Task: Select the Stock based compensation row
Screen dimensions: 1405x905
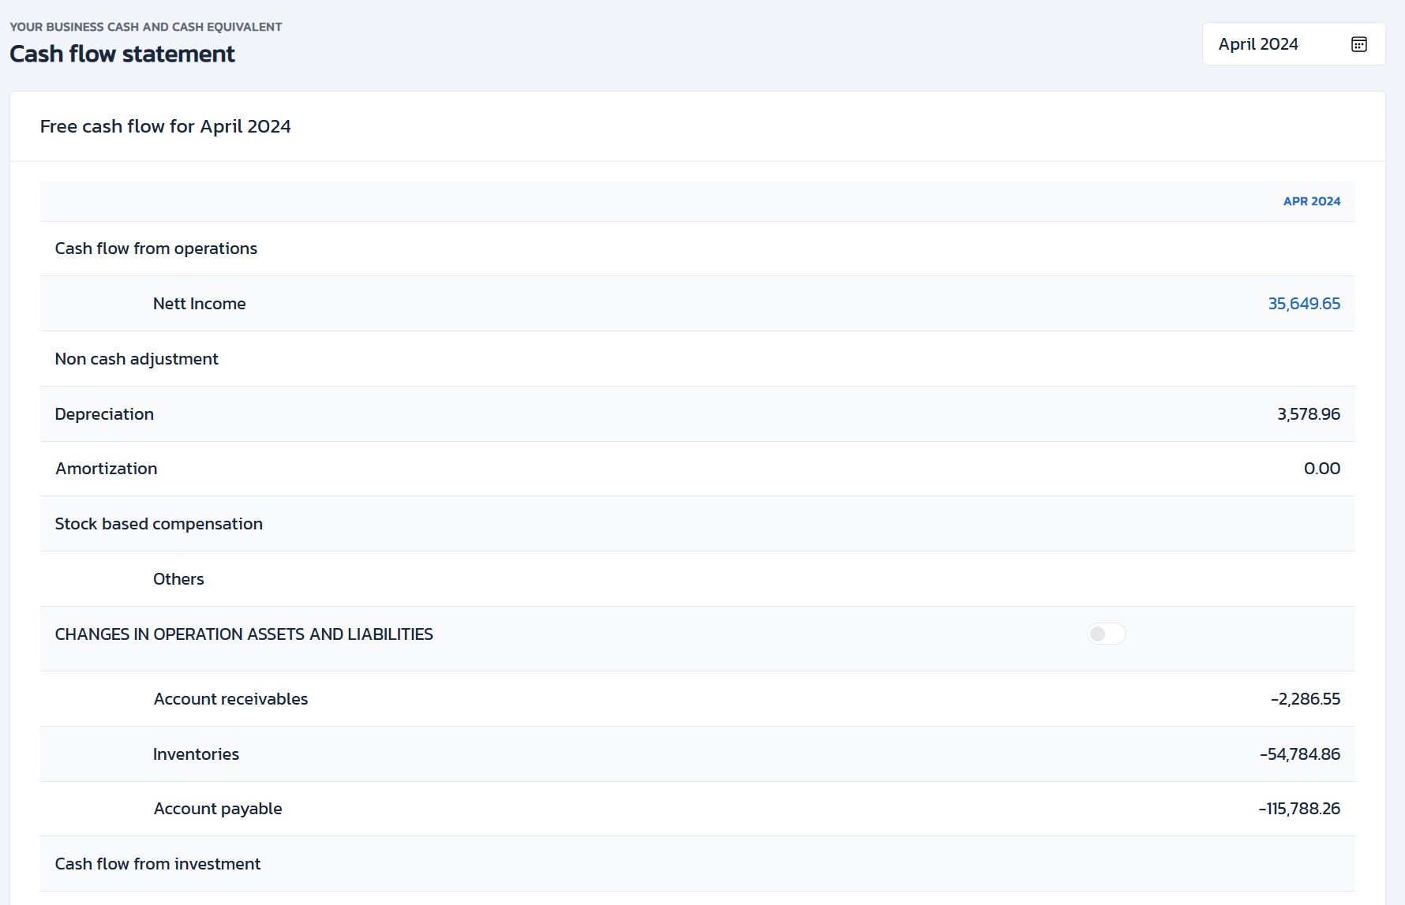Action: coord(159,524)
